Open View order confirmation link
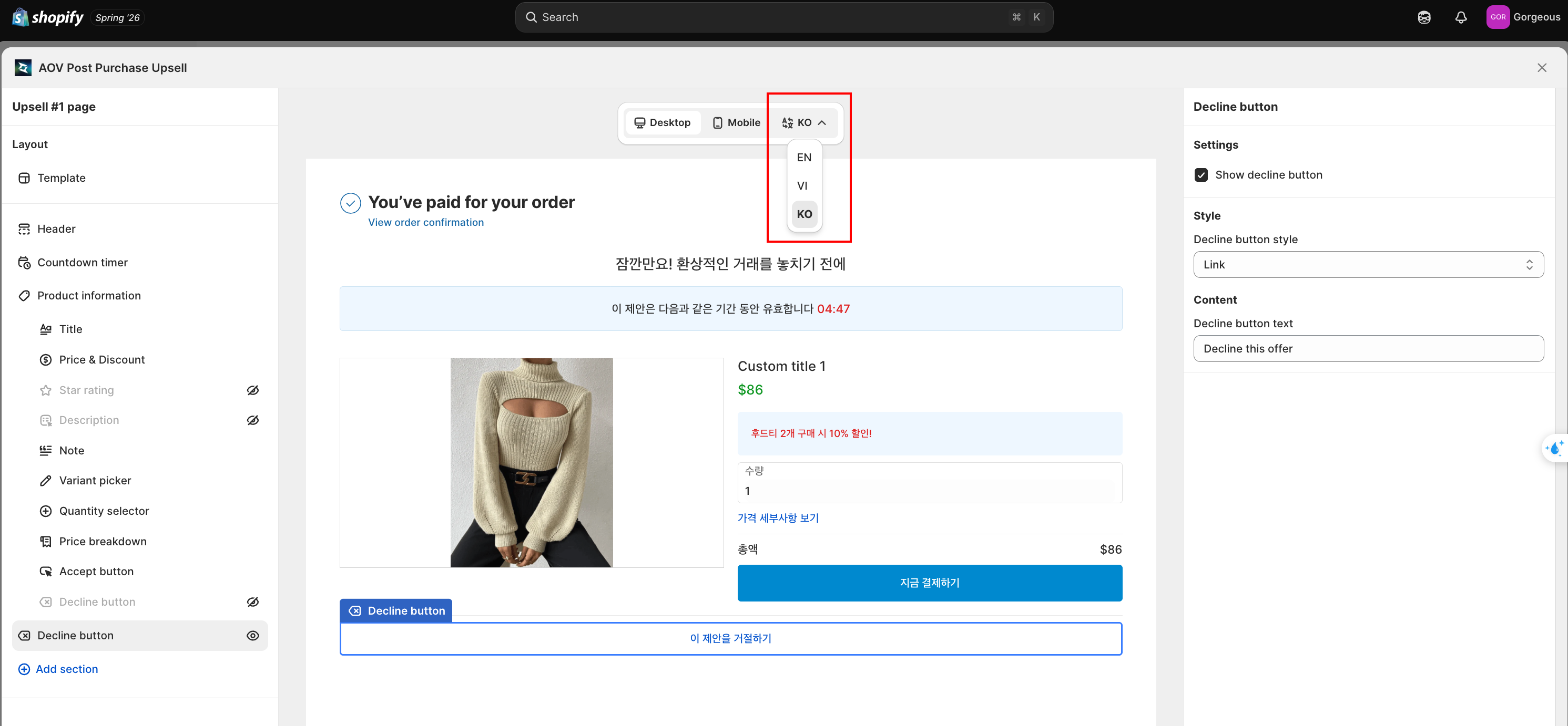Image resolution: width=1568 pixels, height=726 pixels. [425, 223]
